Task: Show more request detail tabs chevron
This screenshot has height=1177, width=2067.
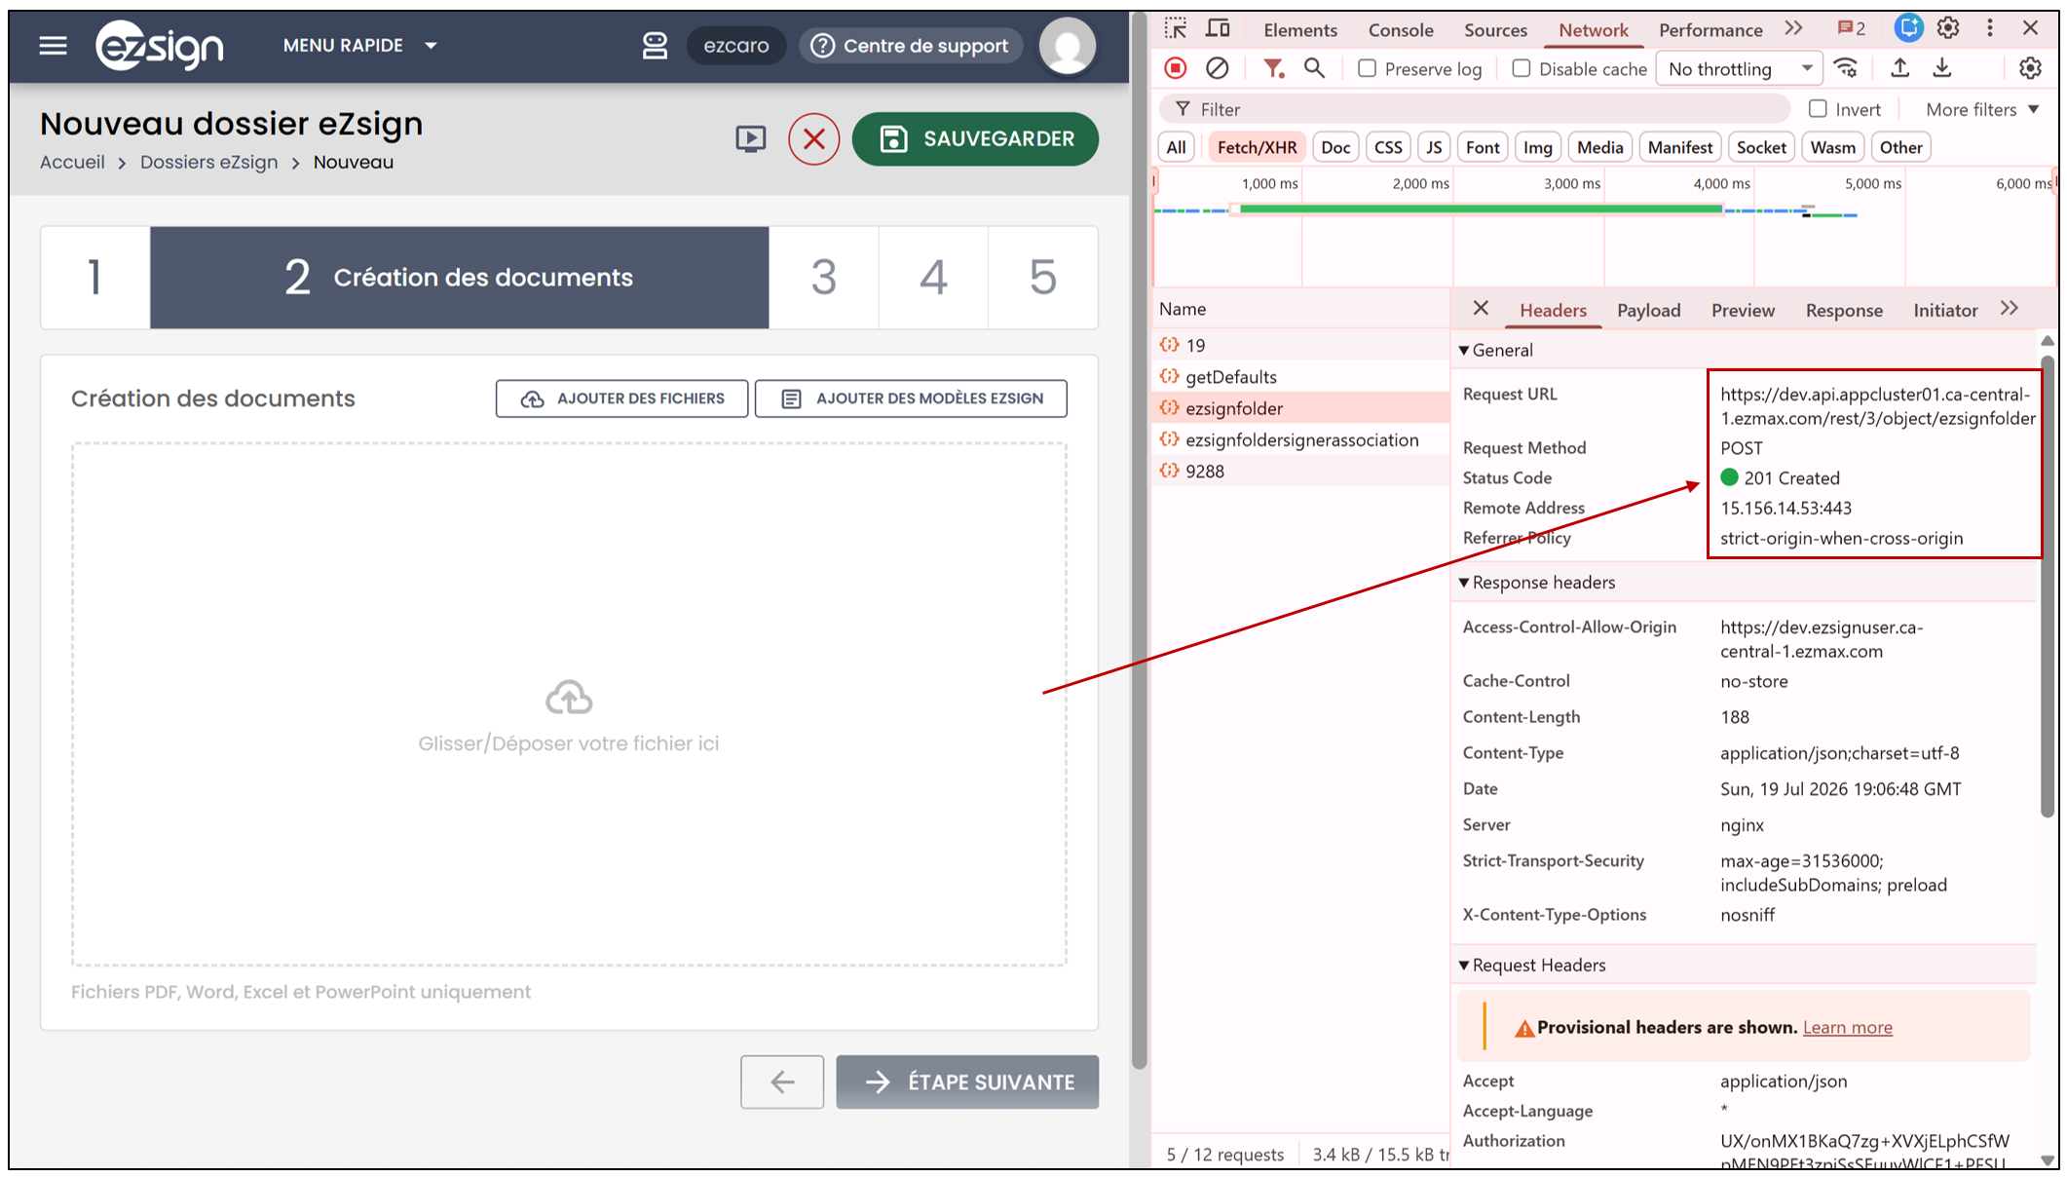Action: pyautogui.click(x=2009, y=309)
